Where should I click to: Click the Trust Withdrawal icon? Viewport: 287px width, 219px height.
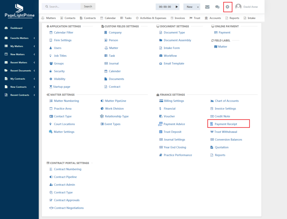(x=212, y=132)
